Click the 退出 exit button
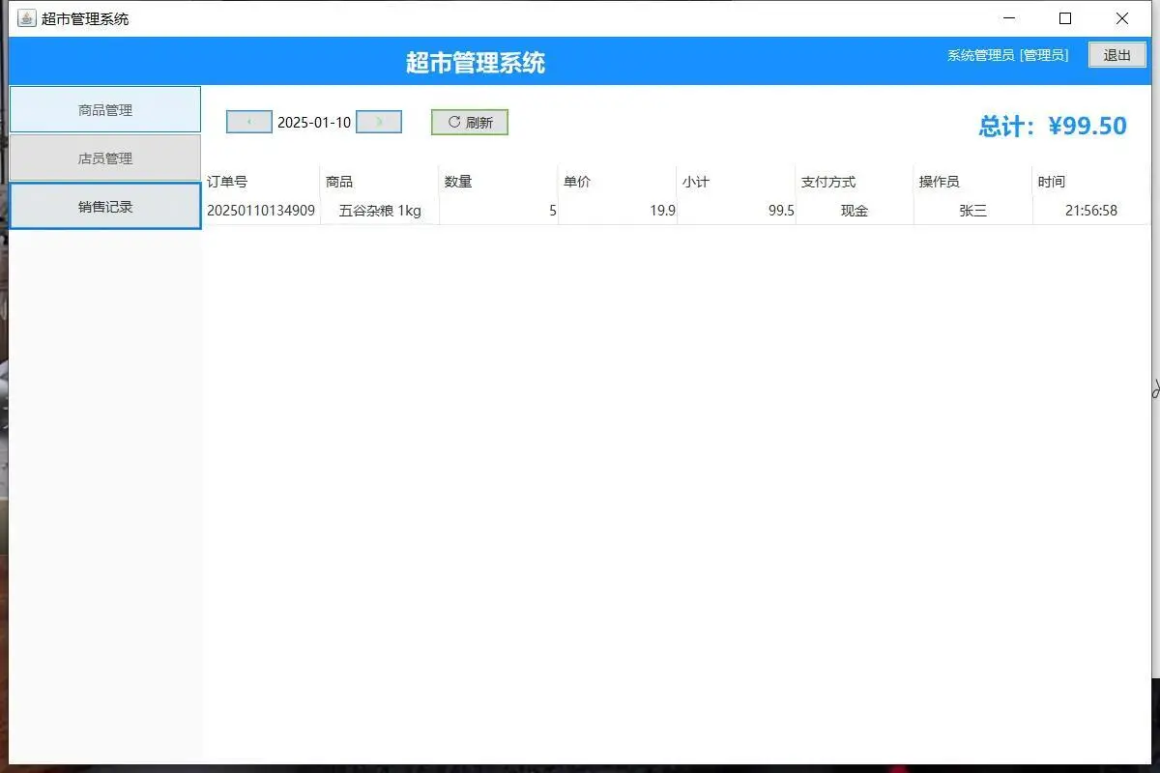The width and height of the screenshot is (1160, 773). 1117,55
